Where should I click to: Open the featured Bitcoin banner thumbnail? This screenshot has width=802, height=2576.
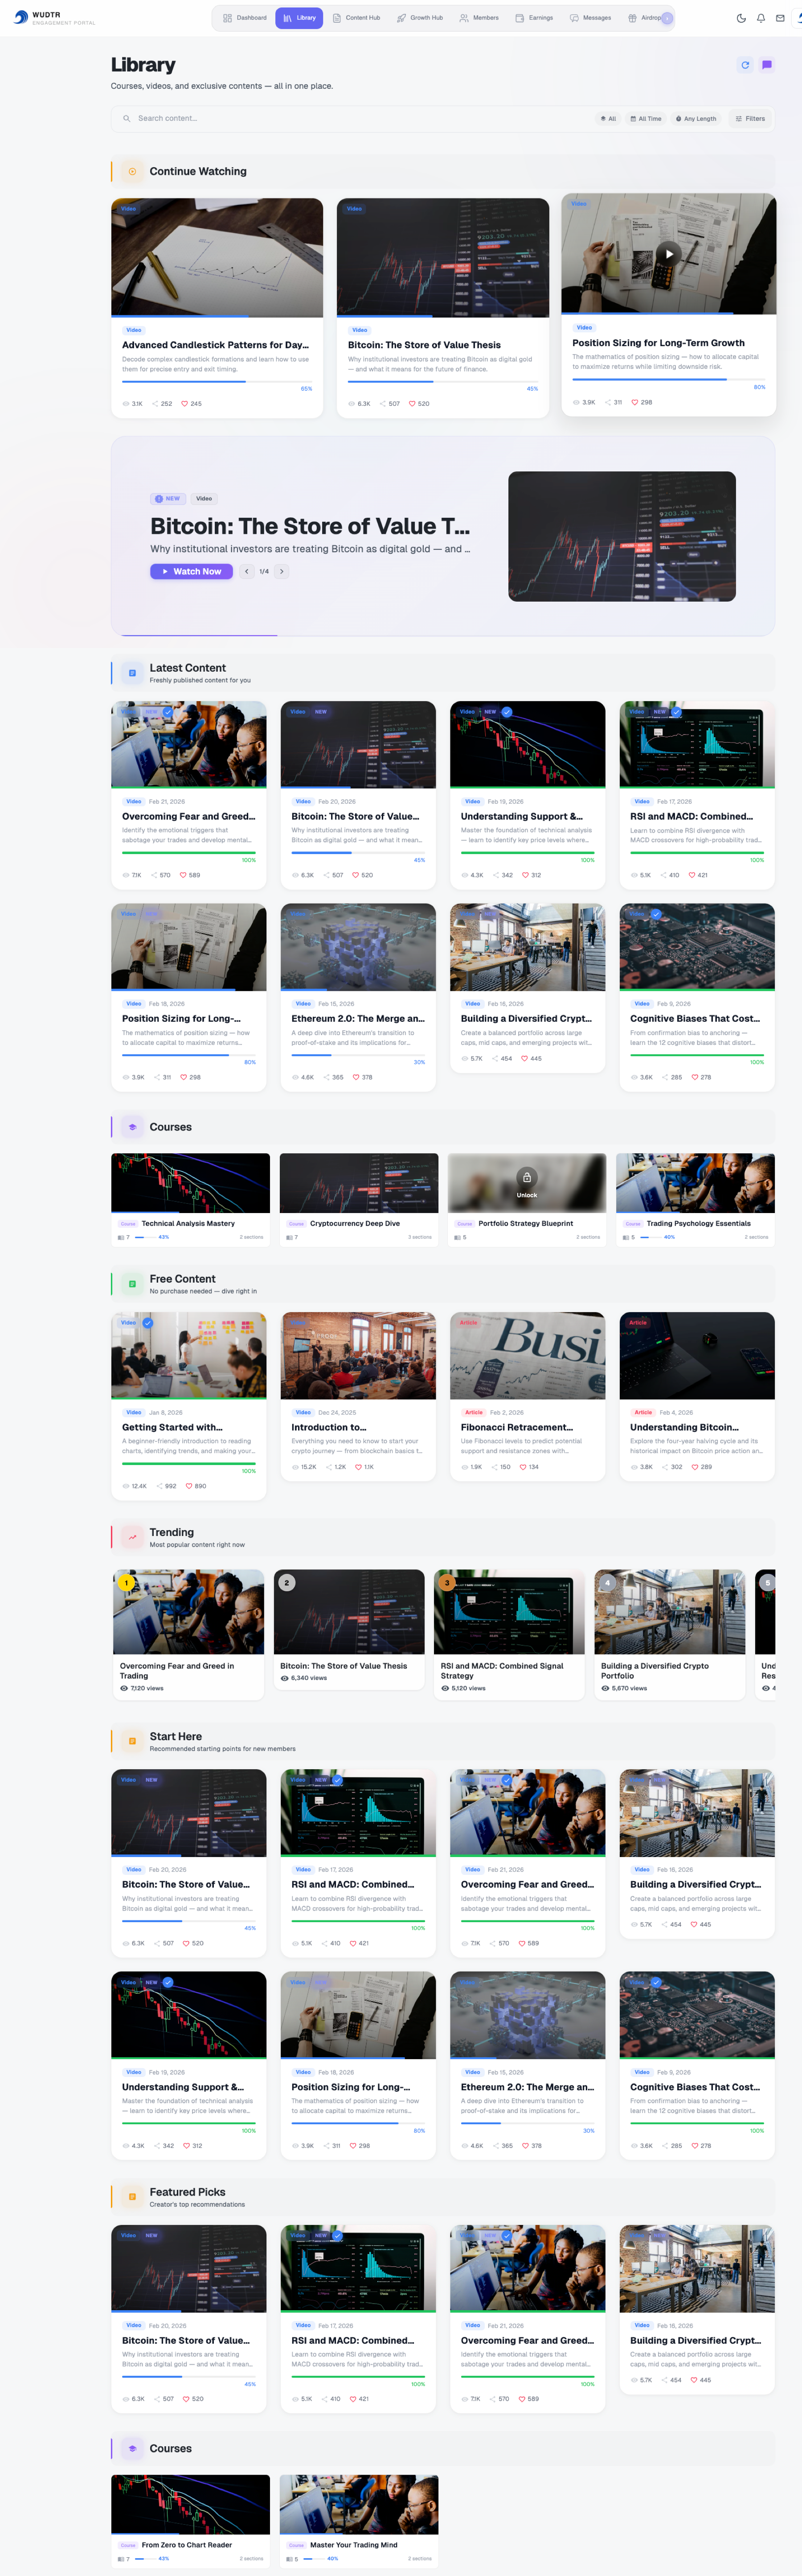coord(622,537)
